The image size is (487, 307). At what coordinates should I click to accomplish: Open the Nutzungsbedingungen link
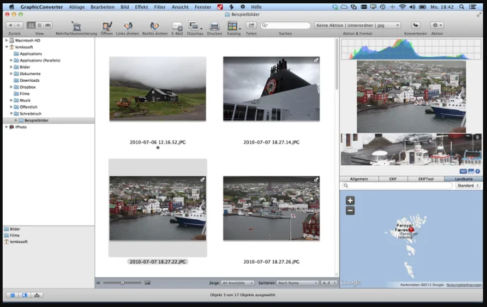click(464, 284)
